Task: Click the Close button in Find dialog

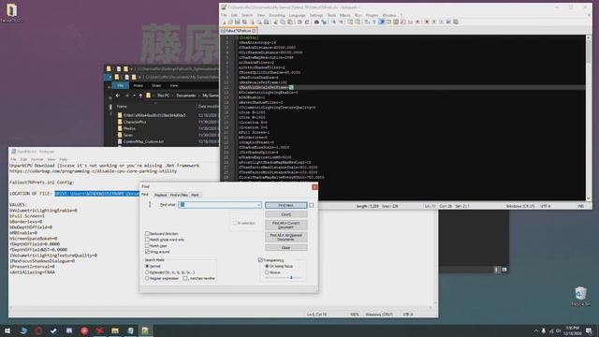Action: click(285, 247)
